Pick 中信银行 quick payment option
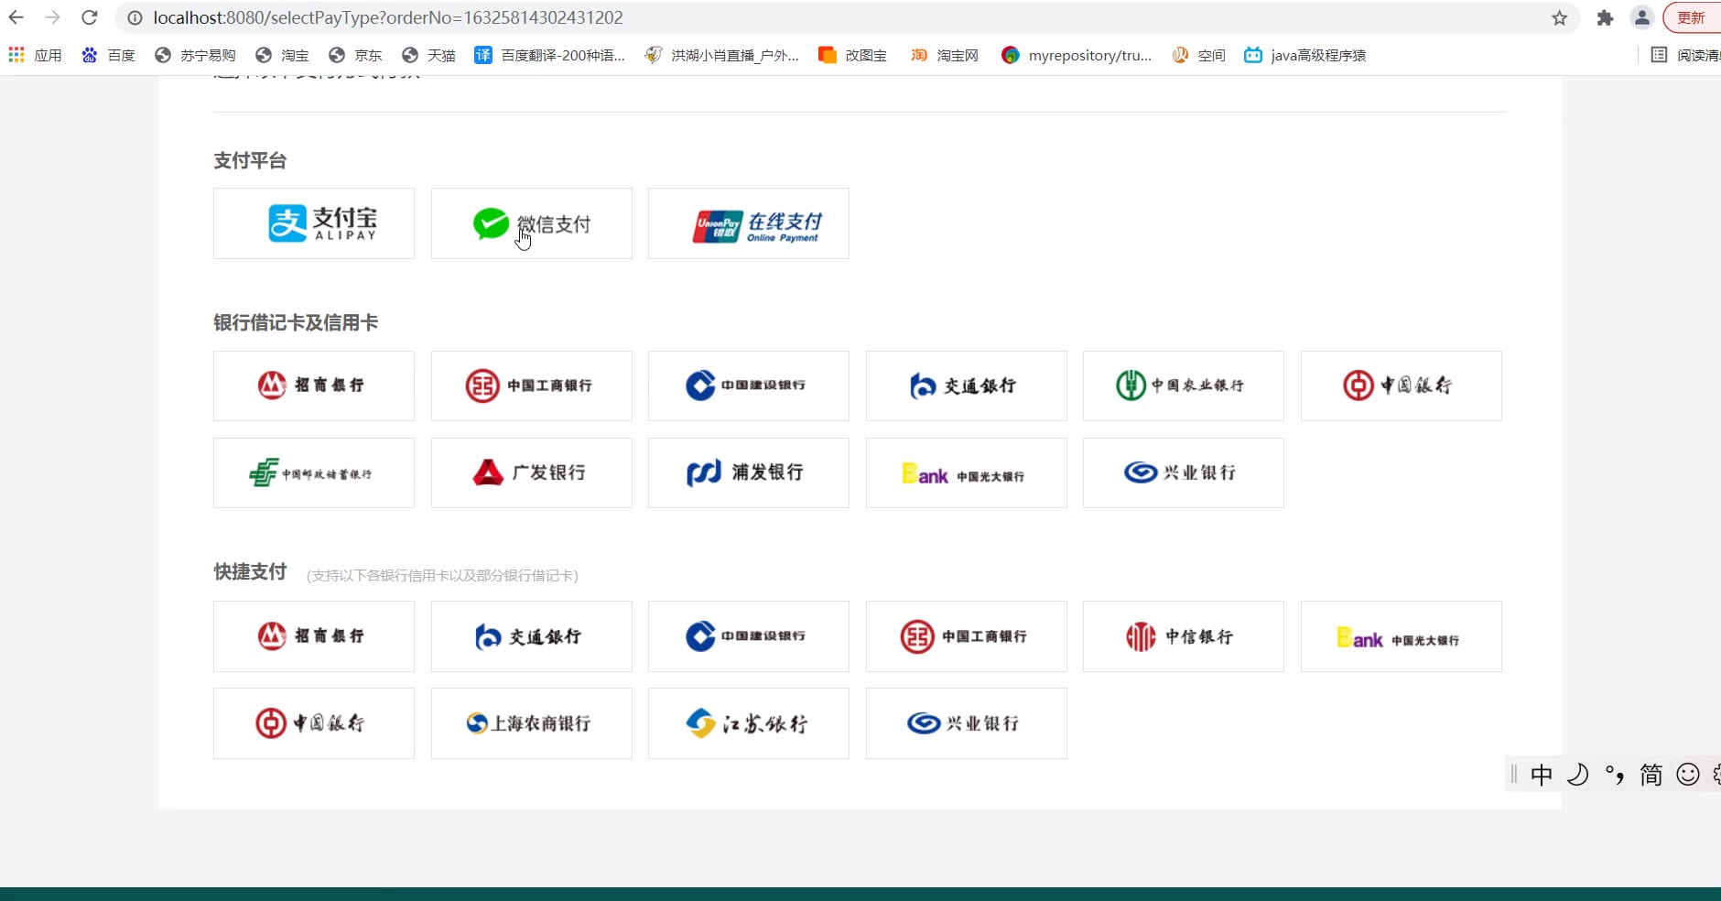 pos(1184,636)
